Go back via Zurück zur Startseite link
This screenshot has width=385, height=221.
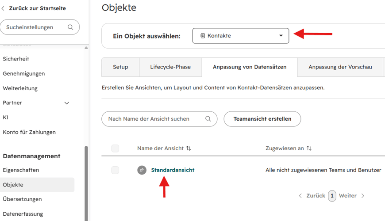pyautogui.click(x=37, y=8)
